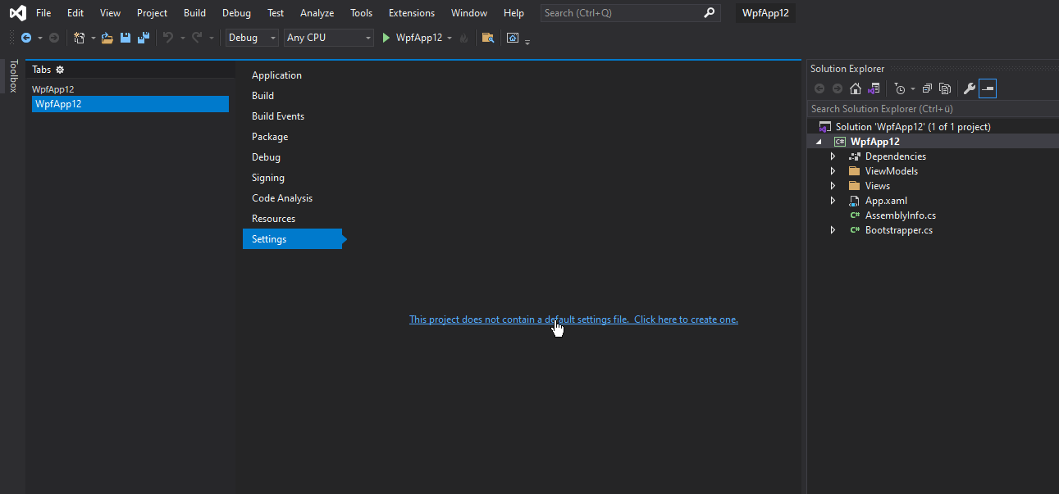
Task: Save current file with single disk icon
Action: click(126, 38)
